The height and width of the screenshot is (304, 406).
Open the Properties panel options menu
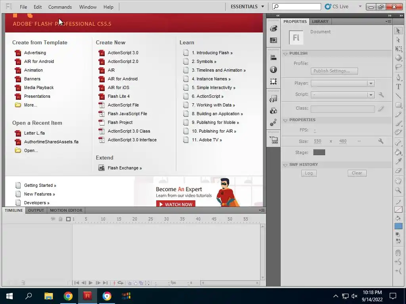point(388,21)
